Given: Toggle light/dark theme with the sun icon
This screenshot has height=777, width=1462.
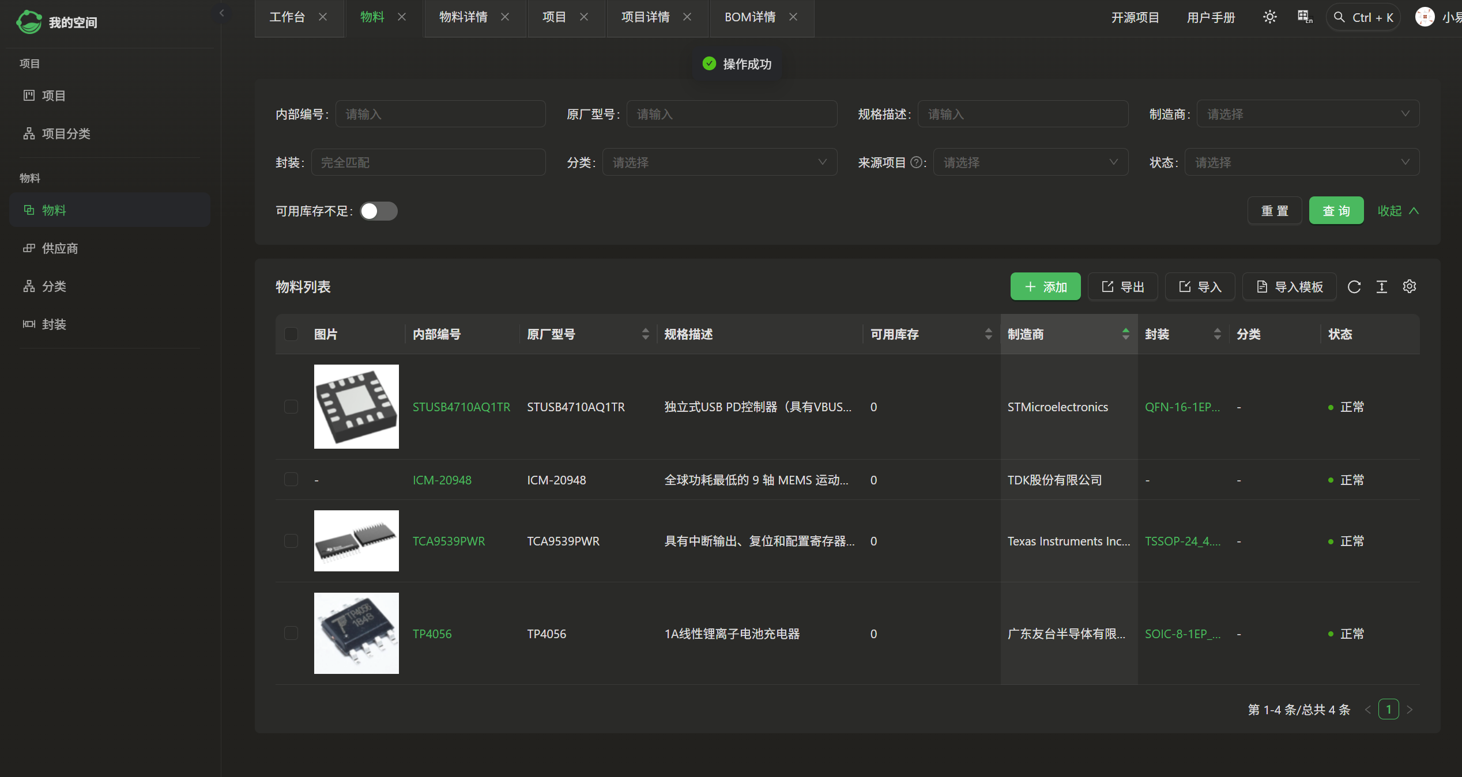Looking at the screenshot, I should tap(1269, 17).
